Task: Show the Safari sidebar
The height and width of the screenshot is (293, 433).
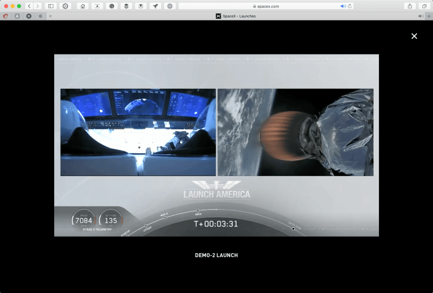Action: click(x=51, y=6)
